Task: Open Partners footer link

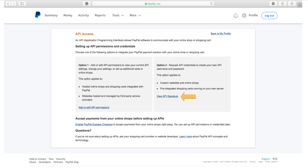Action: pos(58,162)
